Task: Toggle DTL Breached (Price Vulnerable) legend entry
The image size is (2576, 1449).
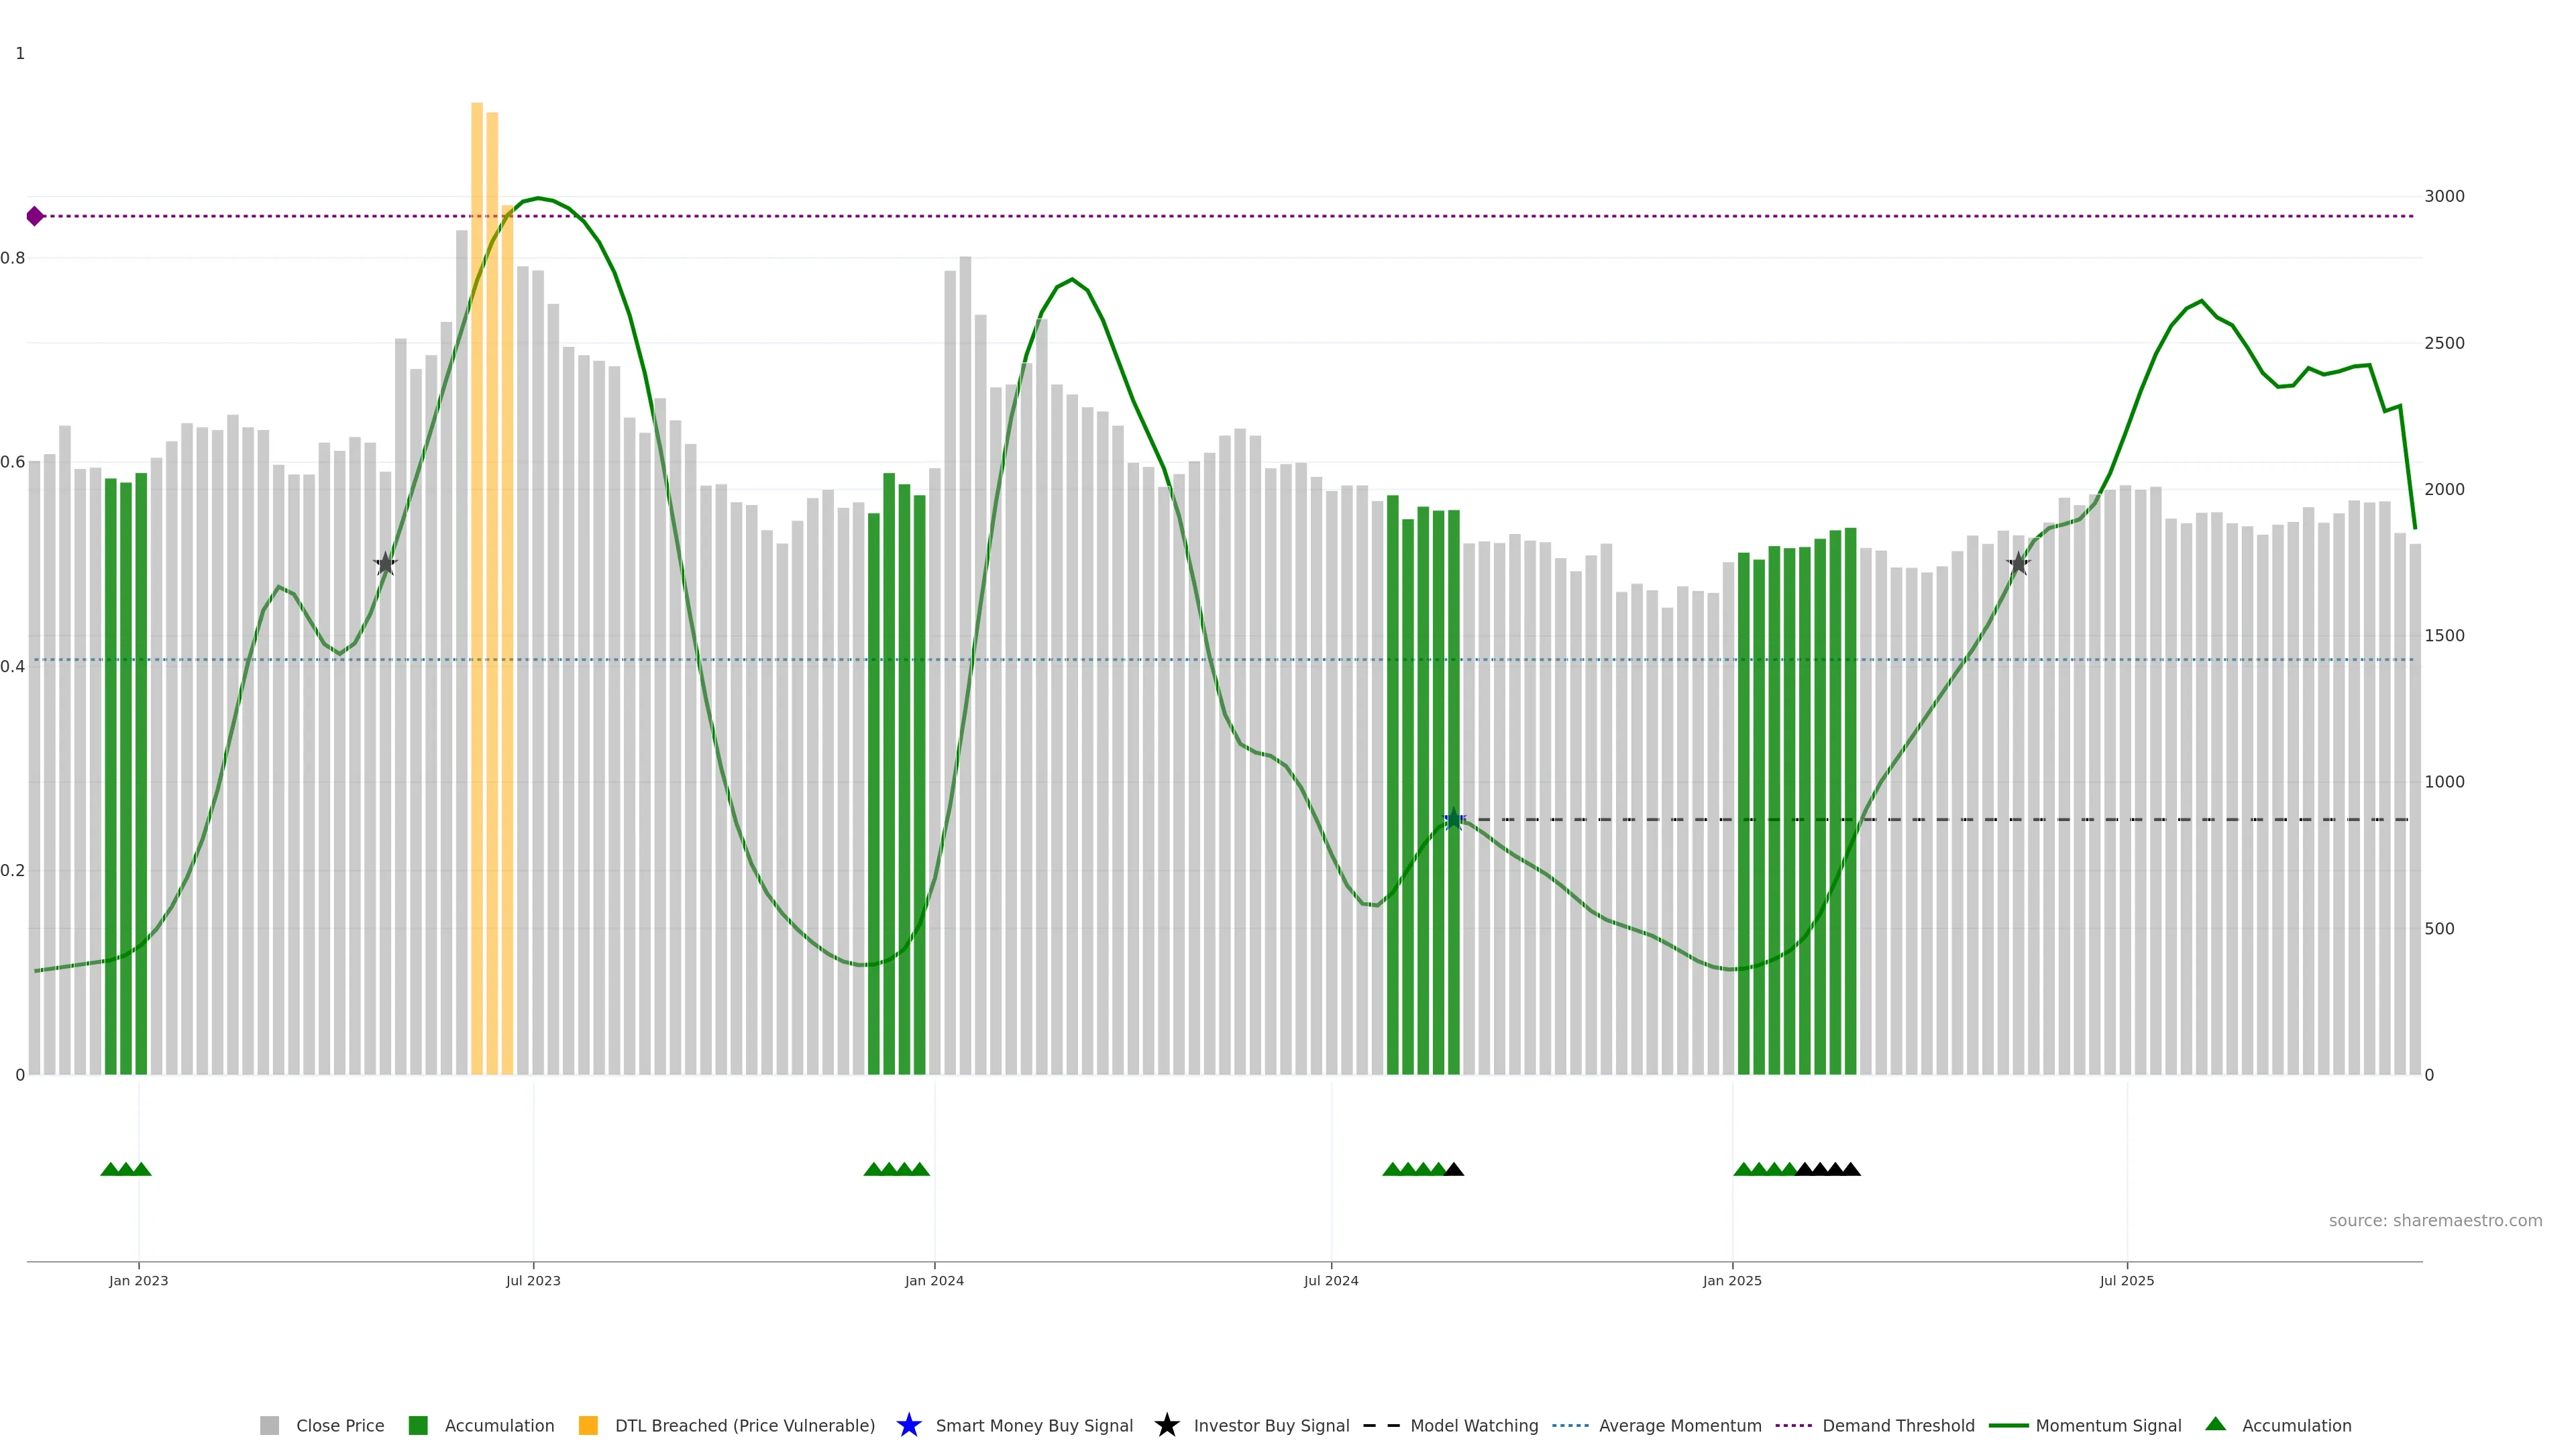Action: 744,1426
